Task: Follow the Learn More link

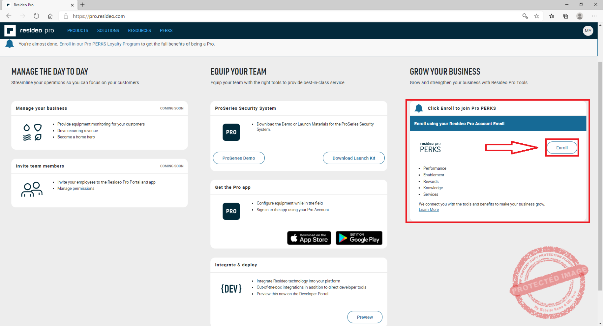Action: tap(428, 210)
